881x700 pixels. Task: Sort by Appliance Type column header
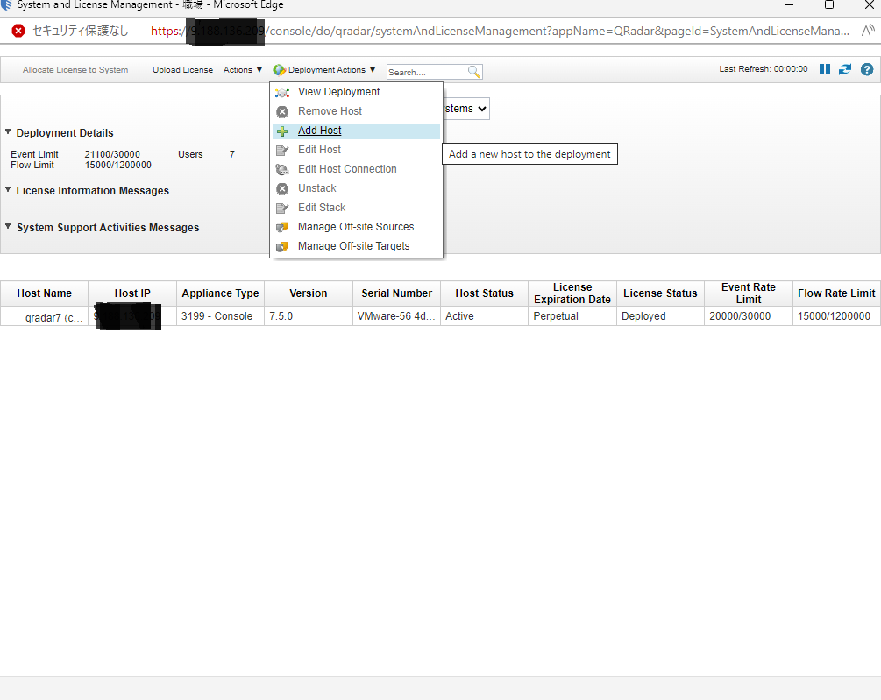(x=220, y=293)
